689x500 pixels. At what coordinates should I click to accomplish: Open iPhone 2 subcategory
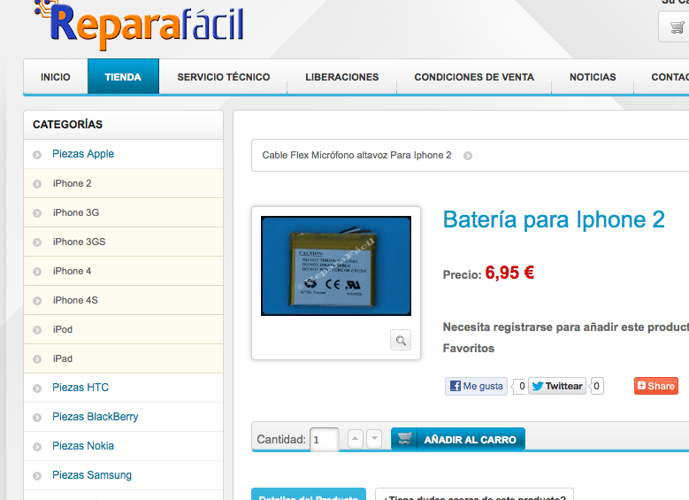click(72, 183)
